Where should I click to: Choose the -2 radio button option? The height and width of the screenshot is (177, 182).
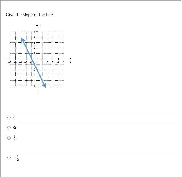[x=9, y=128]
